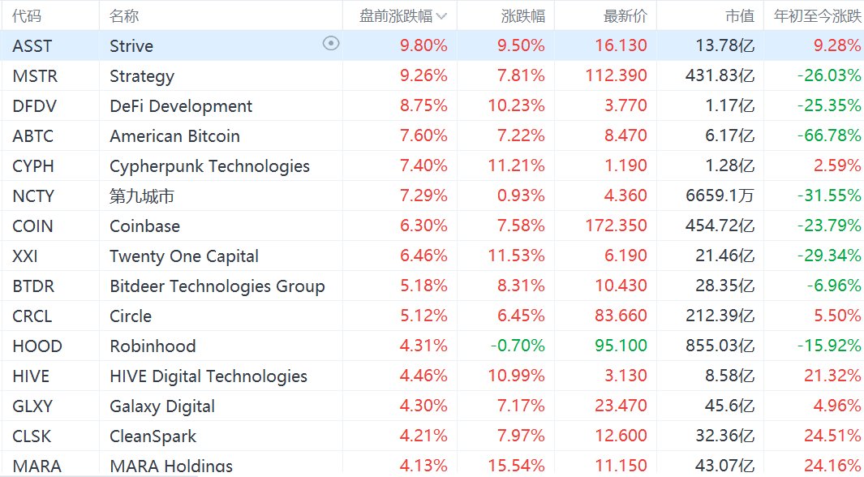This screenshot has width=864, height=477.
Task: Open the COIN ticker code
Action: [32, 226]
